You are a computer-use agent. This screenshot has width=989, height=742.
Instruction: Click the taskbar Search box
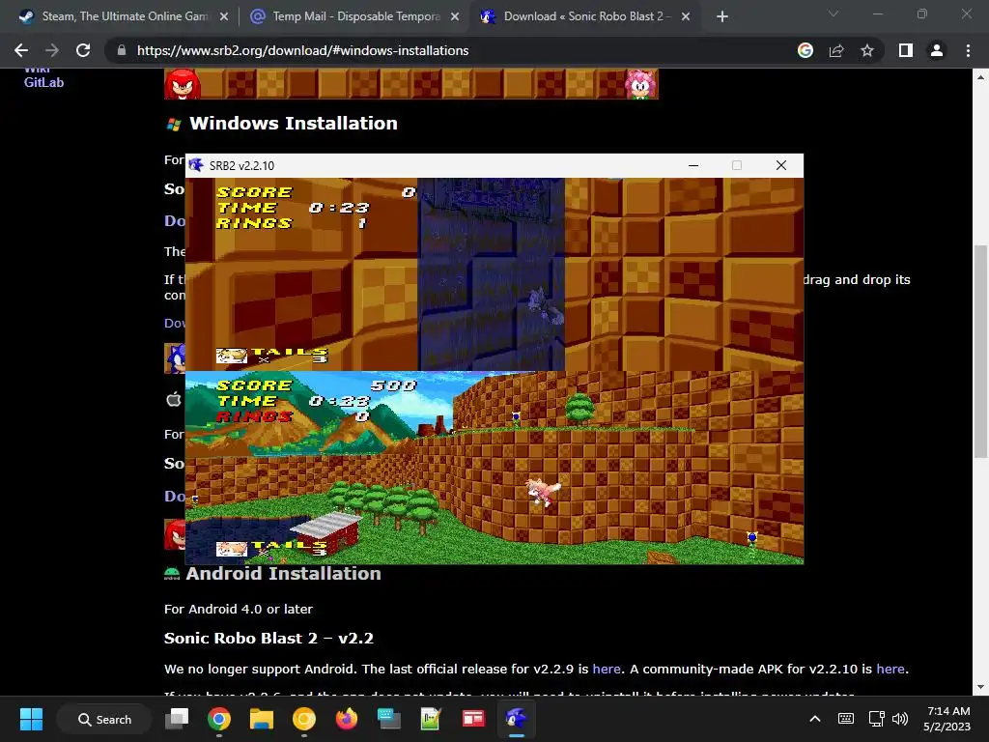(x=104, y=719)
